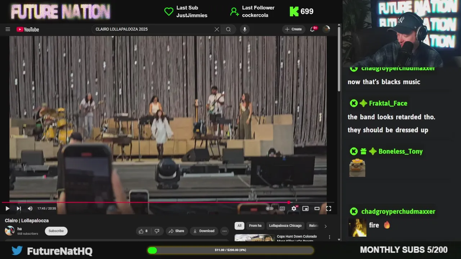Mute the video volume speaker

tap(30, 208)
